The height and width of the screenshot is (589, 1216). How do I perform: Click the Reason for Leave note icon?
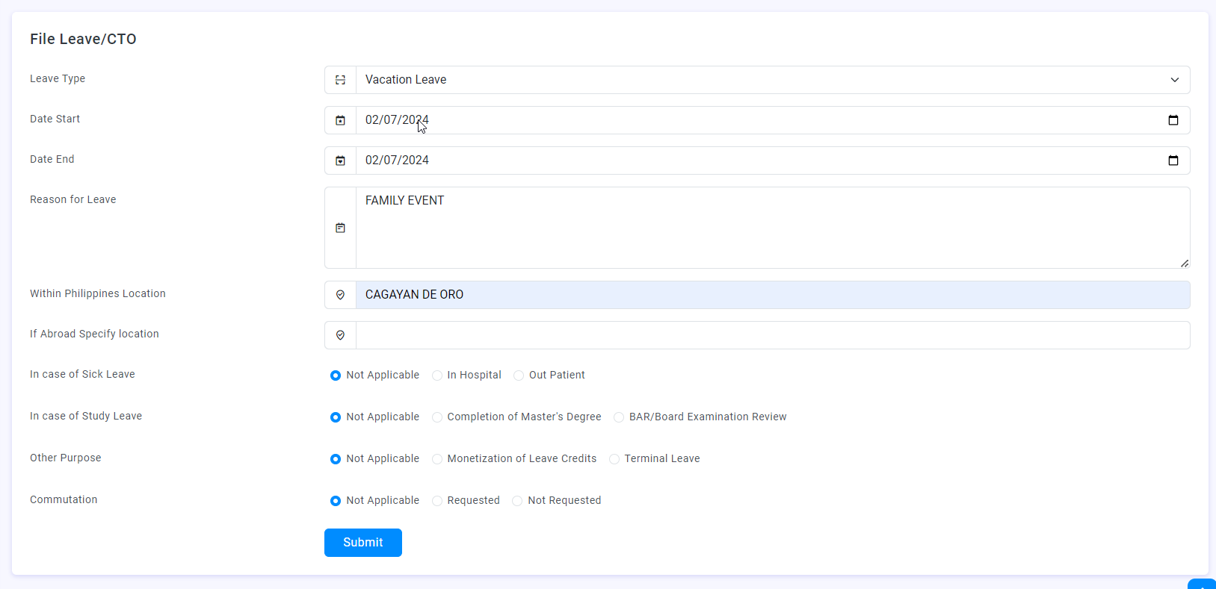340,228
